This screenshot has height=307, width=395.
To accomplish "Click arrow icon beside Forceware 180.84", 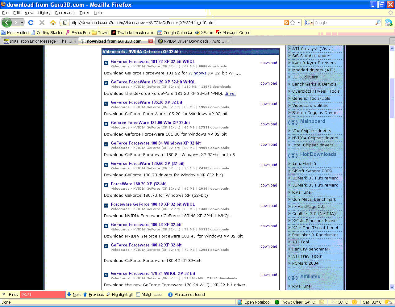I will [106, 144].
